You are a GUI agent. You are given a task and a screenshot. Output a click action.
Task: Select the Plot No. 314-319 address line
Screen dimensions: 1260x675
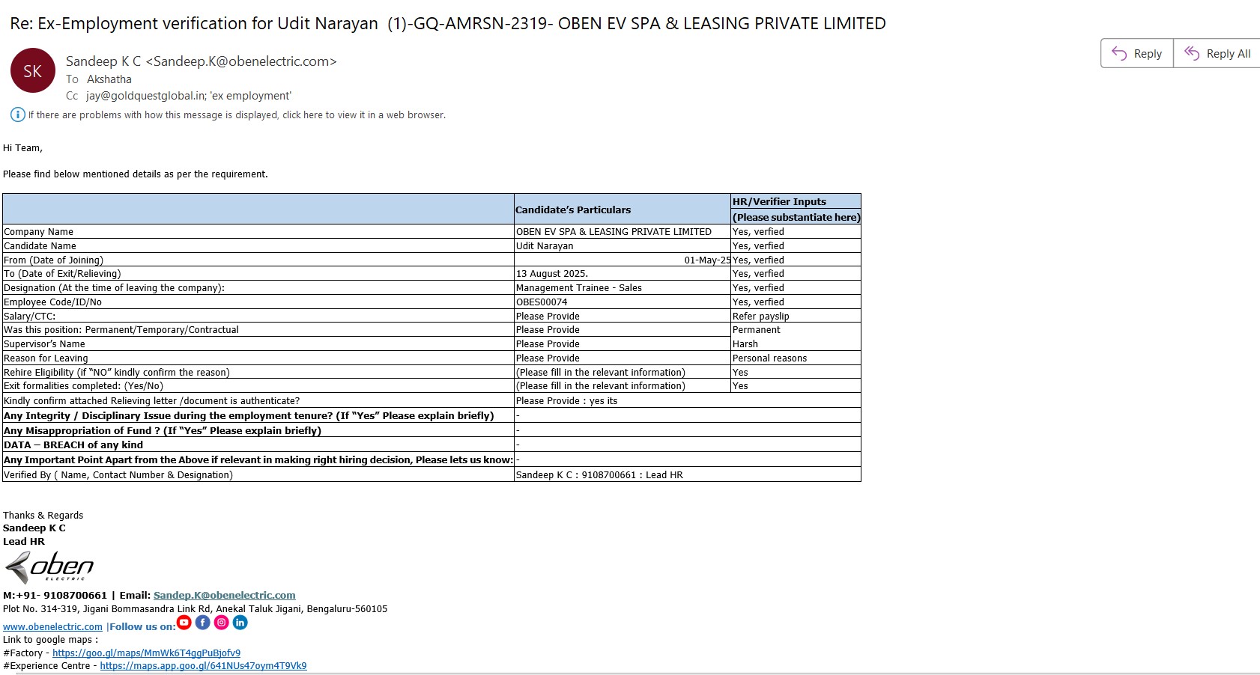196,609
